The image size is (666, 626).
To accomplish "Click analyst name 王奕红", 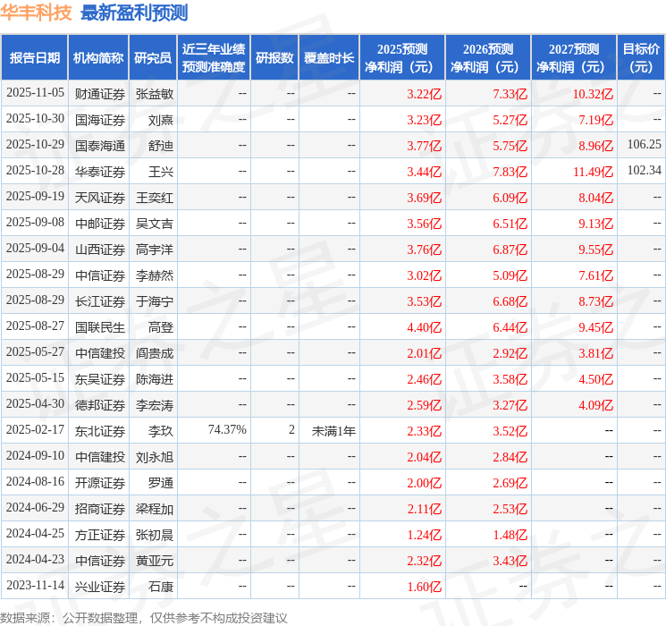I will 155,198.
